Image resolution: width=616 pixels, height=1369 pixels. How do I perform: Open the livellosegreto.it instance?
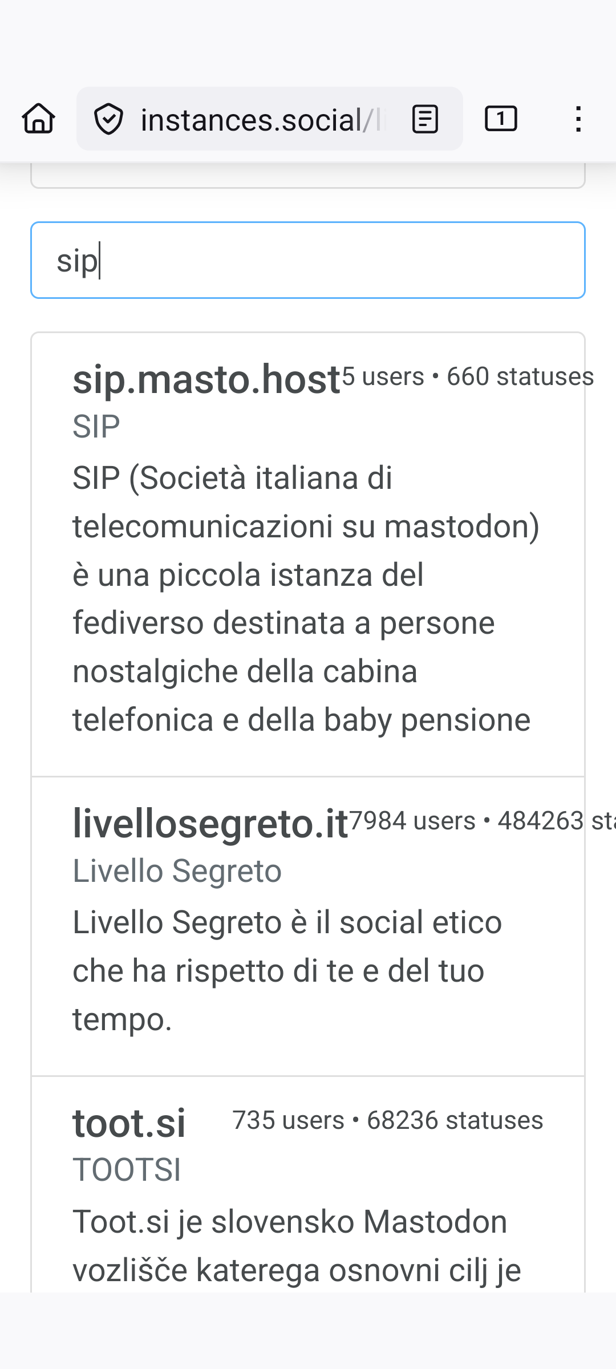point(210,824)
